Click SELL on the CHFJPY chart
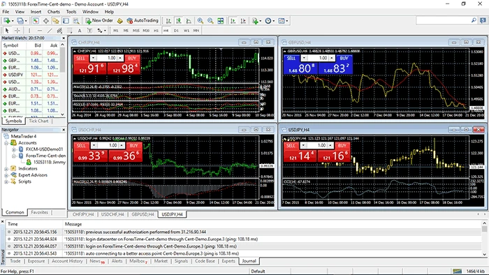The image size is (489, 275). coord(81,58)
